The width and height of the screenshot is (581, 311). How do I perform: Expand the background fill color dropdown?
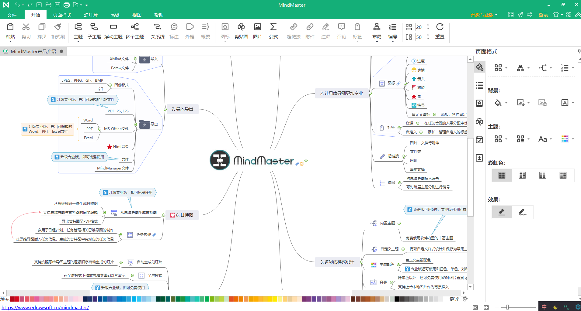506,103
